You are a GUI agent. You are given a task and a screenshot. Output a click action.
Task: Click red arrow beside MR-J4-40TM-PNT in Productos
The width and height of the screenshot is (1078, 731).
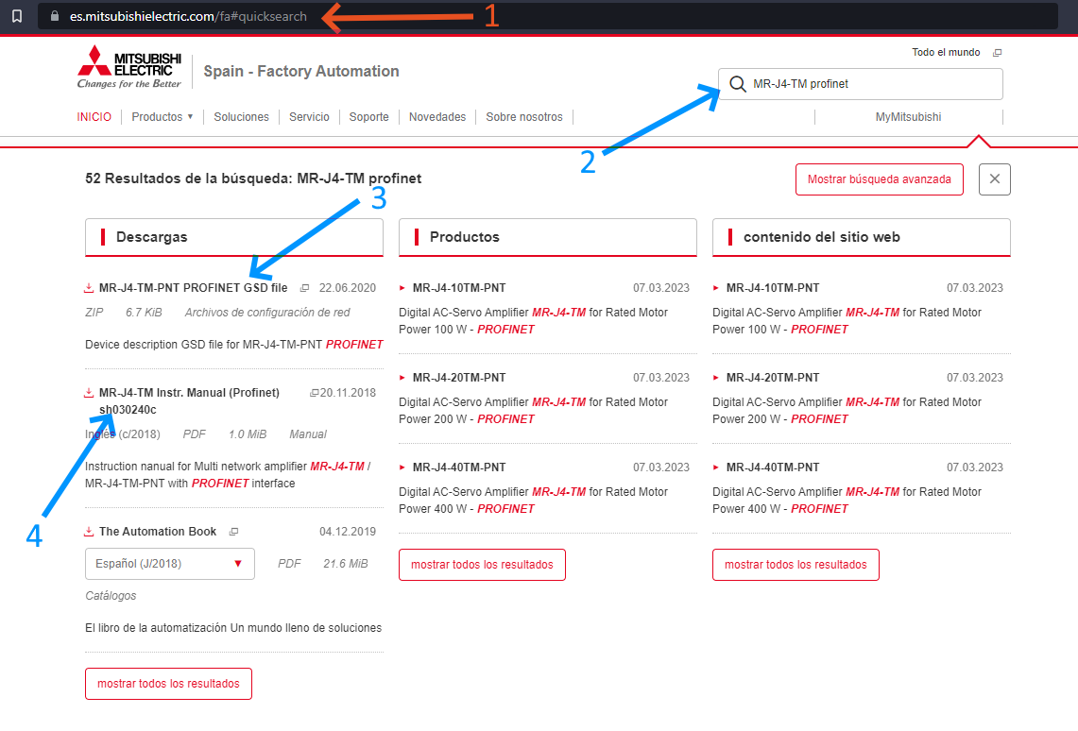tap(402, 467)
